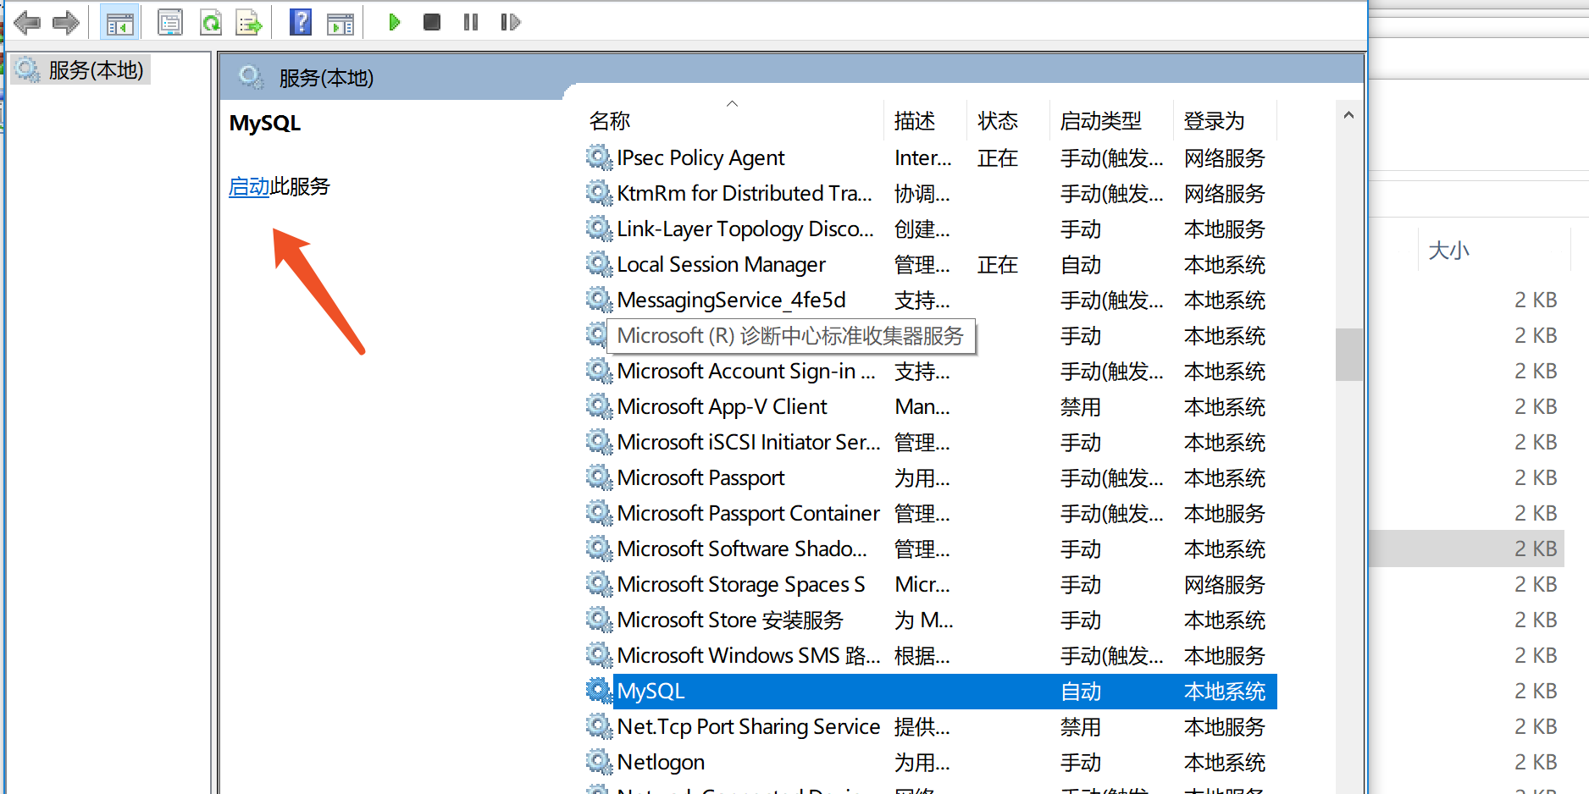Image resolution: width=1589 pixels, height=794 pixels.
Task: Click 网络服务 login of Storage Spaces row
Action: pyautogui.click(x=1225, y=585)
